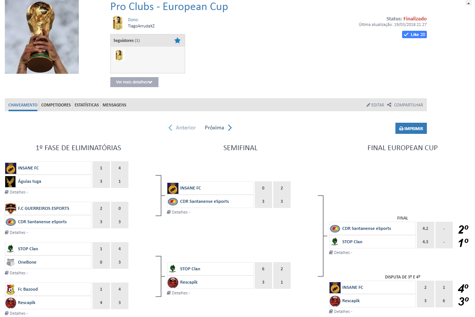Click the Rescapik logo in the semifinal
The height and width of the screenshot is (317, 475).
click(173, 282)
